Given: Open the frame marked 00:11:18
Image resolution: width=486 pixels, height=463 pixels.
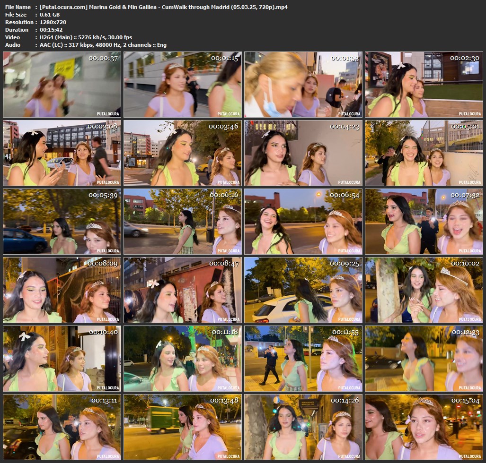Looking at the screenshot, I should 183,359.
